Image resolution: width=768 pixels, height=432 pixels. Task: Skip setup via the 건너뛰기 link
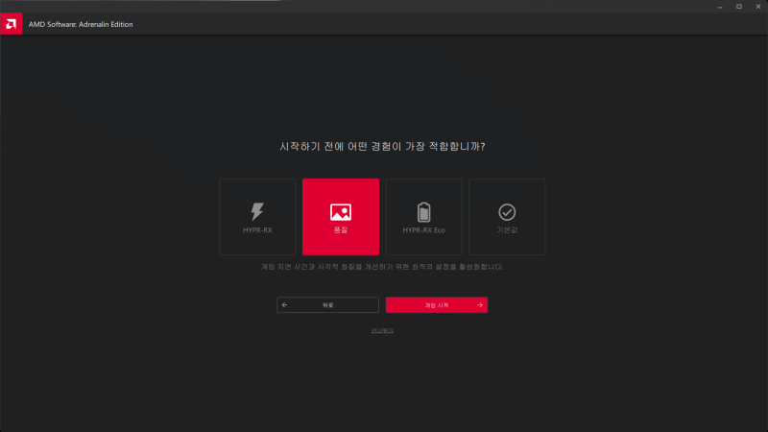(382, 330)
